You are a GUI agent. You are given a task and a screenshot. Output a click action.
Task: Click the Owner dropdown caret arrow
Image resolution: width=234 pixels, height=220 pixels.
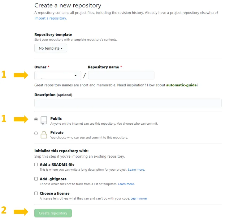pyautogui.click(x=76, y=76)
